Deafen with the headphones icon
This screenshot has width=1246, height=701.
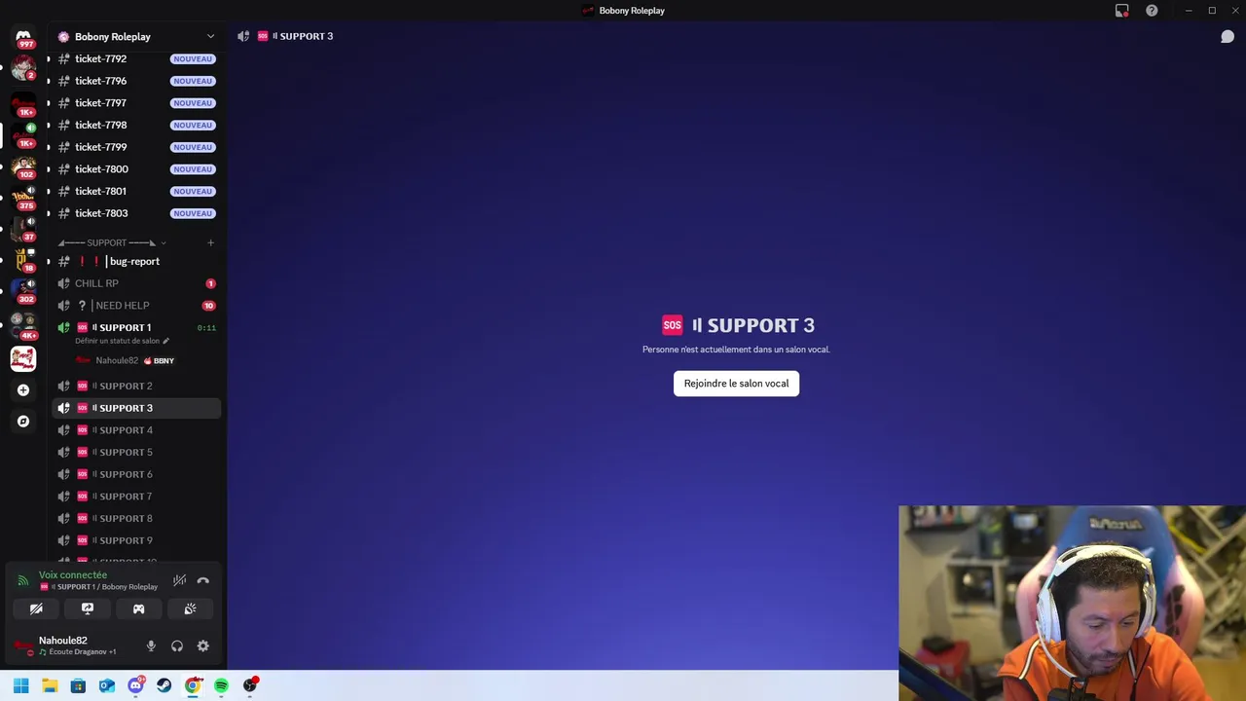pyautogui.click(x=177, y=646)
